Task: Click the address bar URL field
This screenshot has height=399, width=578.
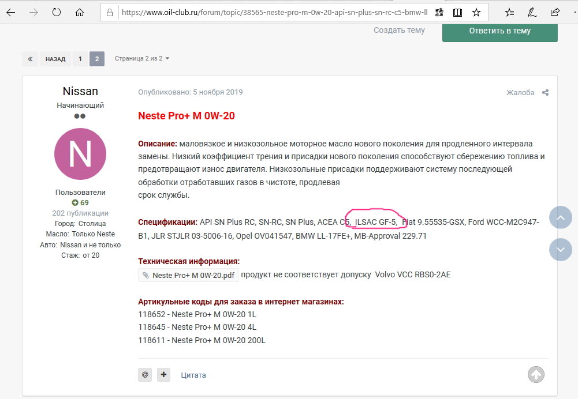Action: click(x=275, y=13)
